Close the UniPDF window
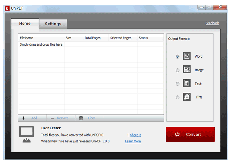The height and width of the screenshot is (164, 231). coord(220,7)
